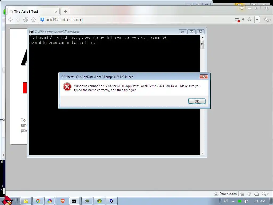Click the cmd scrollbar down arrow
273x205 pixels.
[x=202, y=153]
